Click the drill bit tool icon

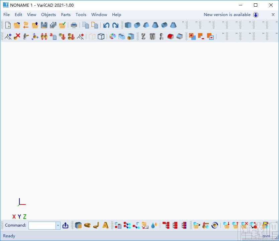pyautogui.click(x=144, y=36)
